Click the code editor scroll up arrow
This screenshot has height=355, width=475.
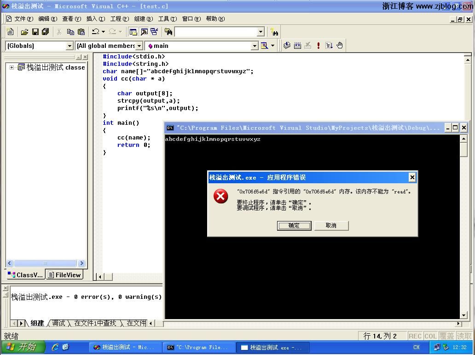468,60
